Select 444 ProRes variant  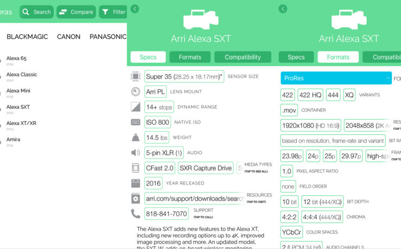tap(333, 95)
